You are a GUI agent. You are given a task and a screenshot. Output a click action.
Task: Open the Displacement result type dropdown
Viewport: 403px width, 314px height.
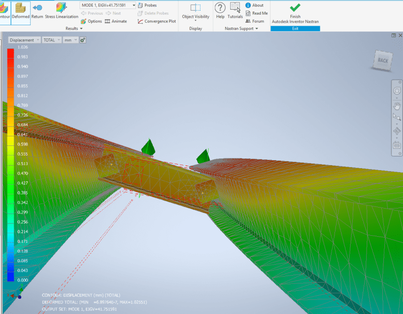click(x=24, y=40)
